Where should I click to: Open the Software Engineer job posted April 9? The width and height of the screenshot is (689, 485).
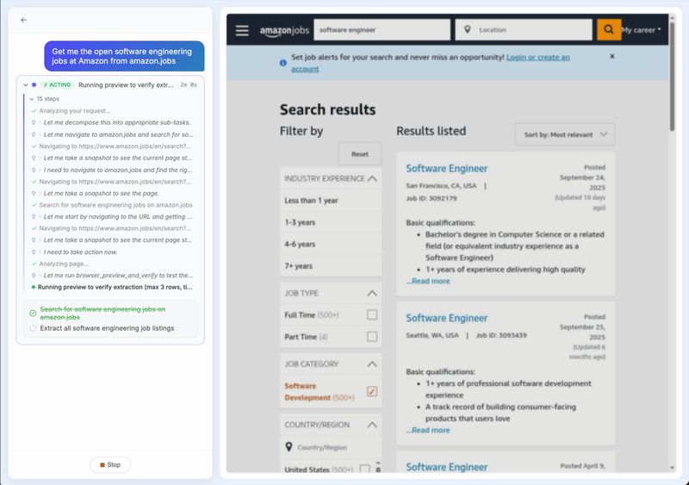pos(446,467)
